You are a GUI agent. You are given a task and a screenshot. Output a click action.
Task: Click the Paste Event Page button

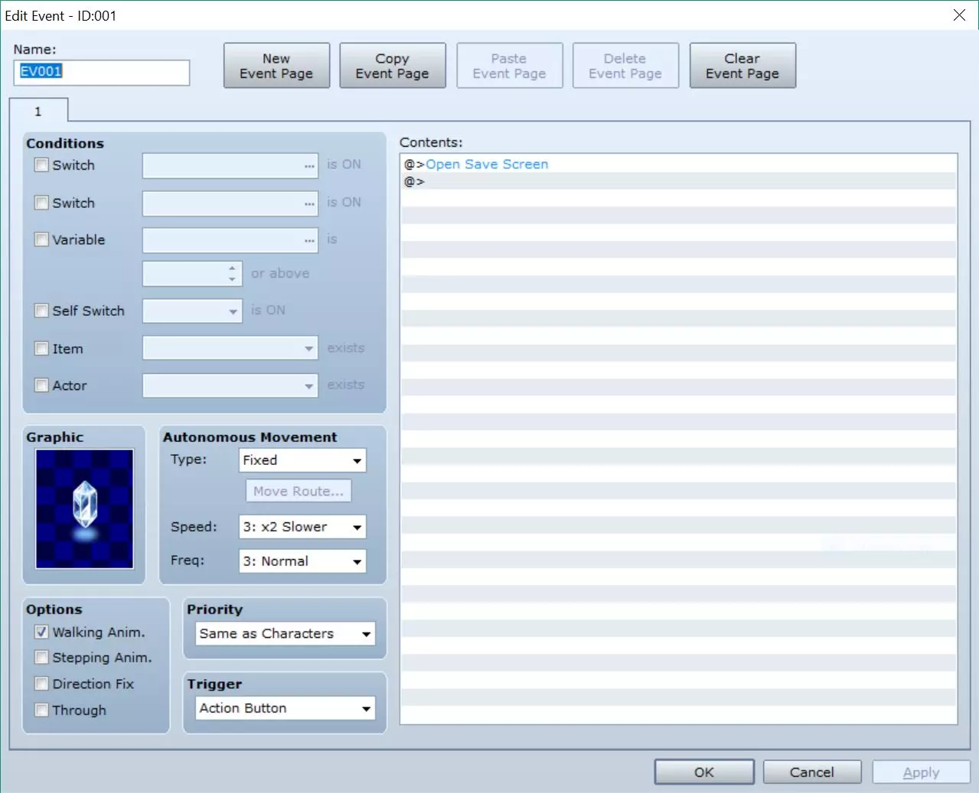(510, 66)
